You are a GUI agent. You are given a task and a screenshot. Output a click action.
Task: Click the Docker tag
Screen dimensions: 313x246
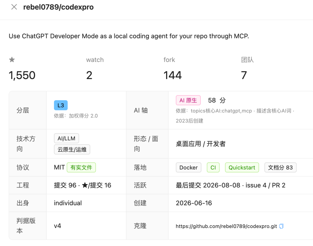[x=188, y=167]
